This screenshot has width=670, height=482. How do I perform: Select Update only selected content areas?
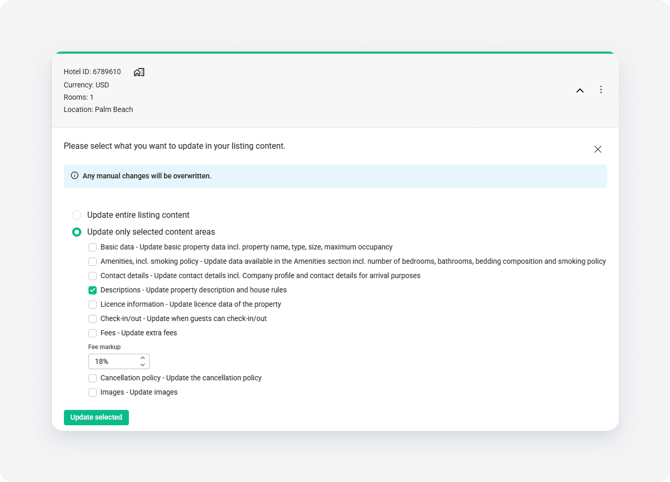[x=77, y=232]
